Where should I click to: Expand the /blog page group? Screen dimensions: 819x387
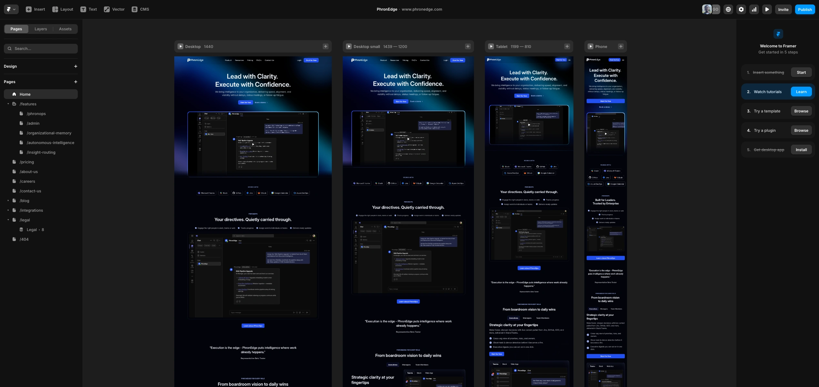8,200
